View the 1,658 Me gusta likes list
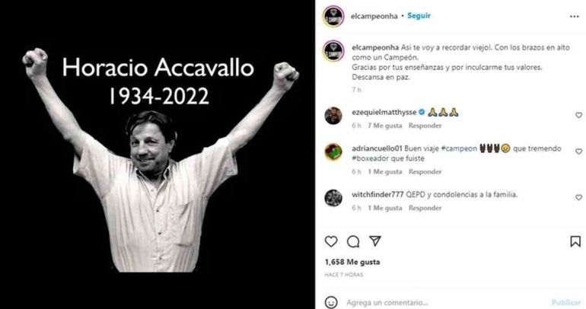586x309 pixels. pyautogui.click(x=352, y=262)
